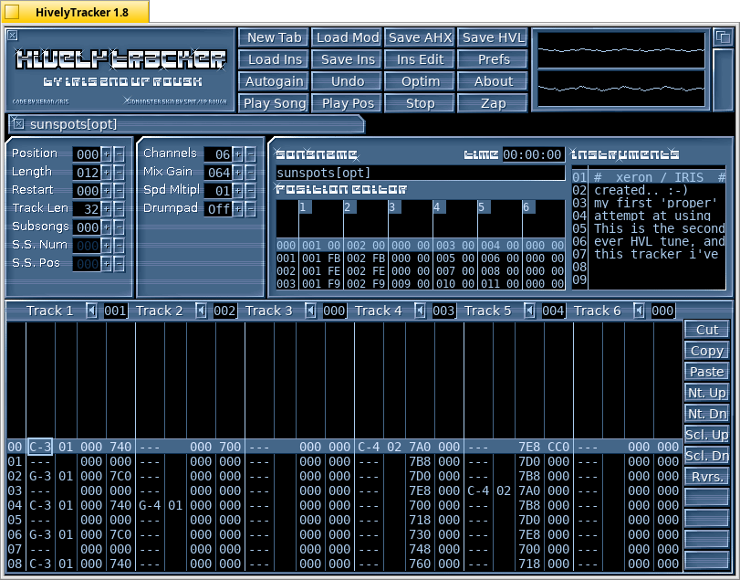Click Load Ins to load an instrument
This screenshot has height=580, width=740.
click(274, 59)
